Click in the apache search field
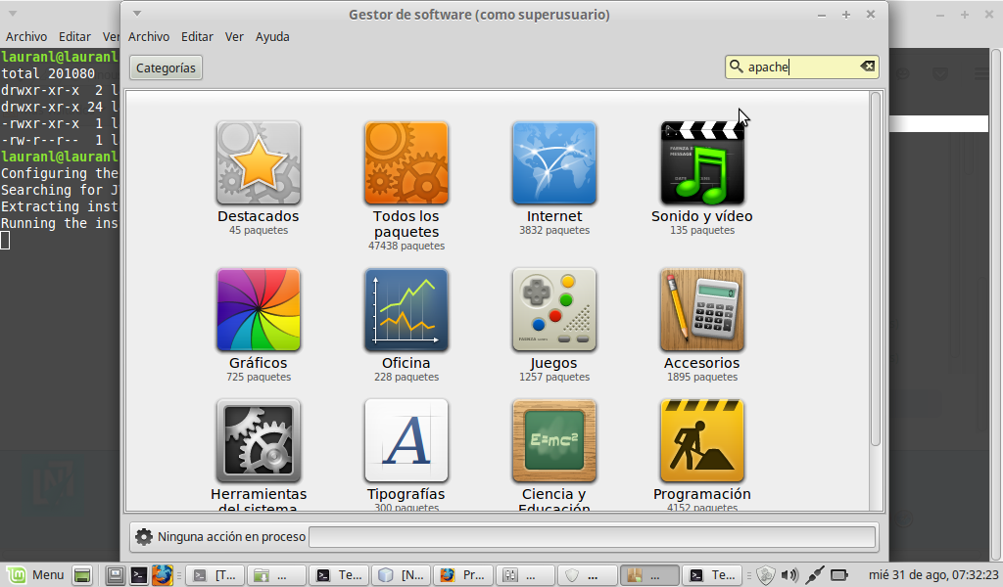The height and width of the screenshot is (587, 1003). pos(798,67)
